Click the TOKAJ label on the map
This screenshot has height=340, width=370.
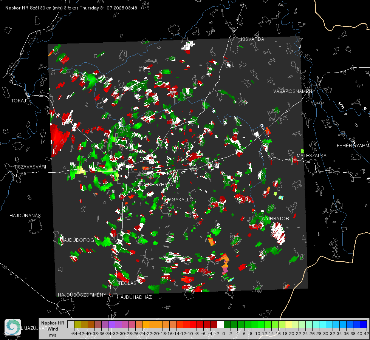(19, 101)
